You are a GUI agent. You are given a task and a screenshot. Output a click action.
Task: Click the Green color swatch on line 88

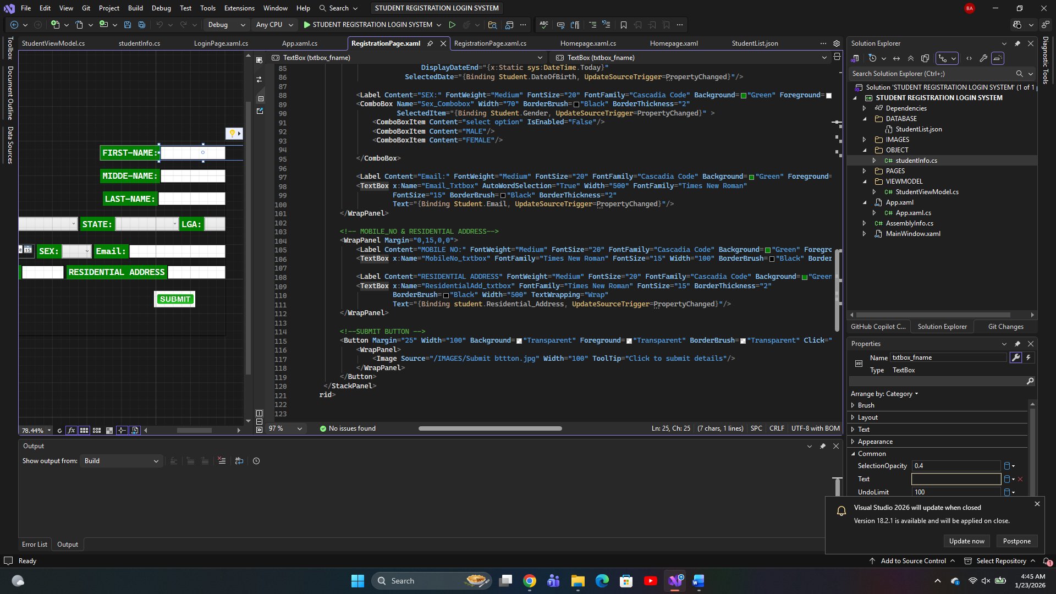tap(744, 96)
